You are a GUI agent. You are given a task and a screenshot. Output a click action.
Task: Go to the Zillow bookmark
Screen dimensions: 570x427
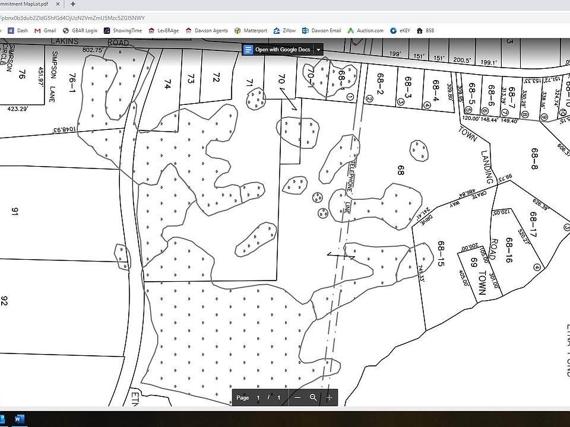[284, 30]
